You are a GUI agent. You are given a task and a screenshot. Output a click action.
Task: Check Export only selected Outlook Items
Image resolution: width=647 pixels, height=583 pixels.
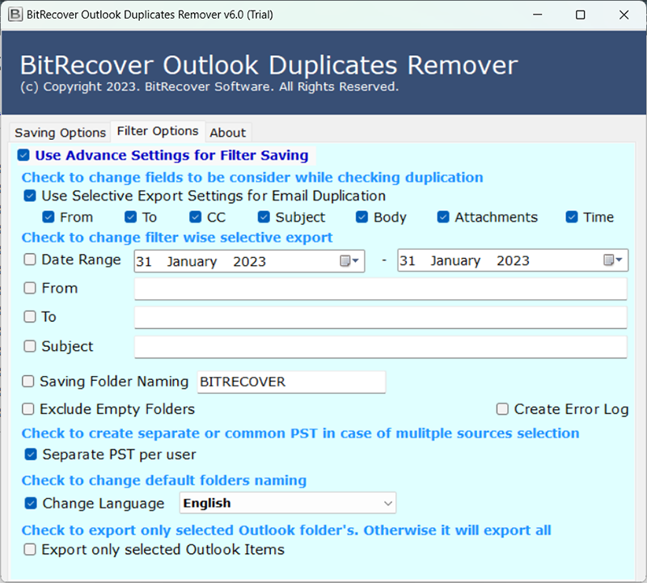30,550
